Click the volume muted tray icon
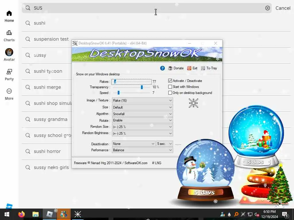The image size is (294, 220). (256, 214)
